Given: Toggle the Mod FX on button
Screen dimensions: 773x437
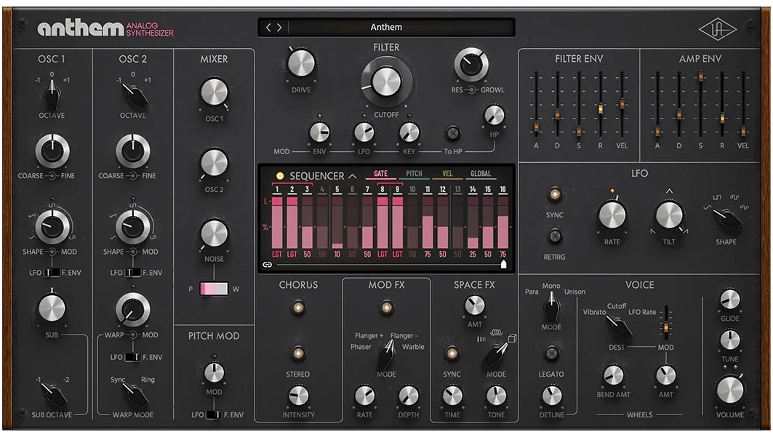Looking at the screenshot, I should pyautogui.click(x=387, y=308).
